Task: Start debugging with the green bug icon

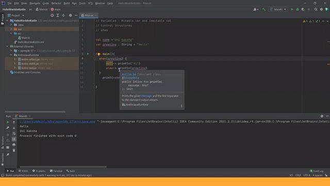Action: pyautogui.click(x=298, y=9)
